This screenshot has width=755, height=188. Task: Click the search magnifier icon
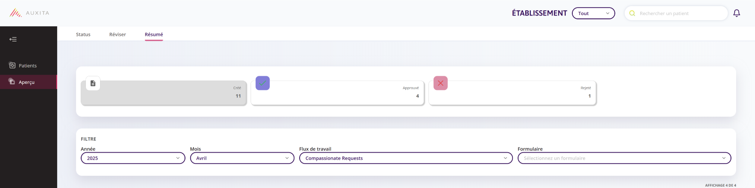632,13
